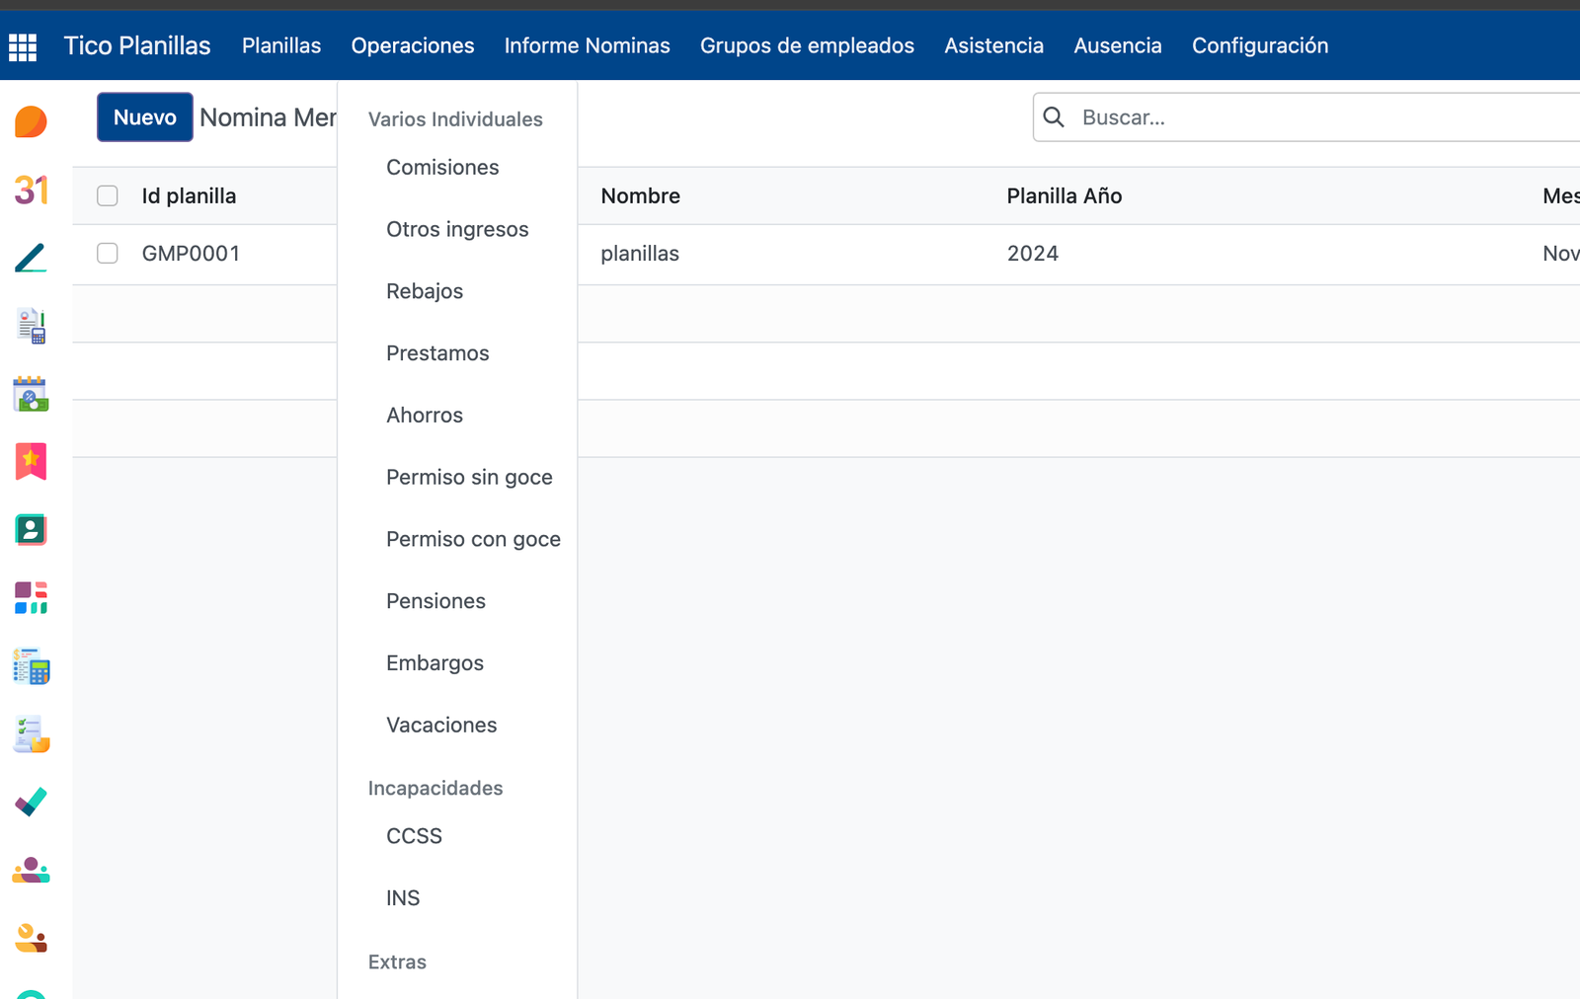The width and height of the screenshot is (1580, 999).
Task: Select CCSS under Incapacidades
Action: 414,836
